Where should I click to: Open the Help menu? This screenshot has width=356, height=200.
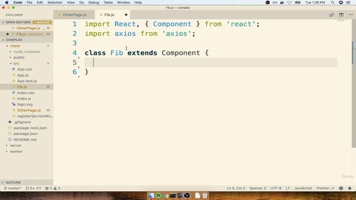[x=138, y=2]
